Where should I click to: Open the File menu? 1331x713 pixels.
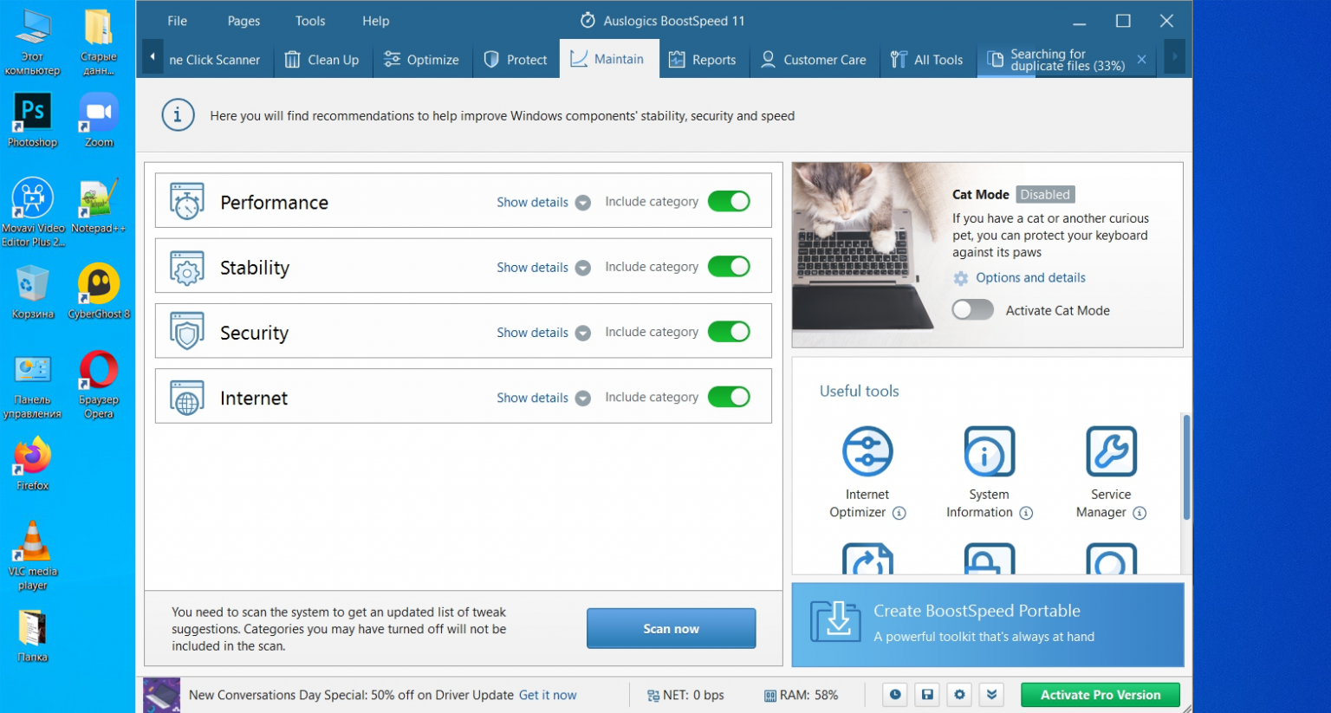(x=177, y=21)
